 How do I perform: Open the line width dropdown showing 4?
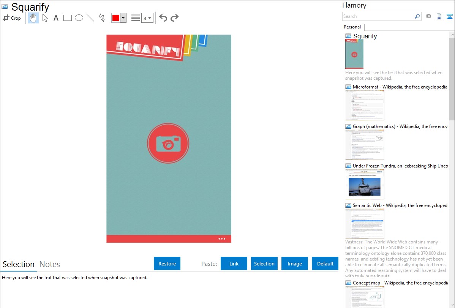coord(147,18)
